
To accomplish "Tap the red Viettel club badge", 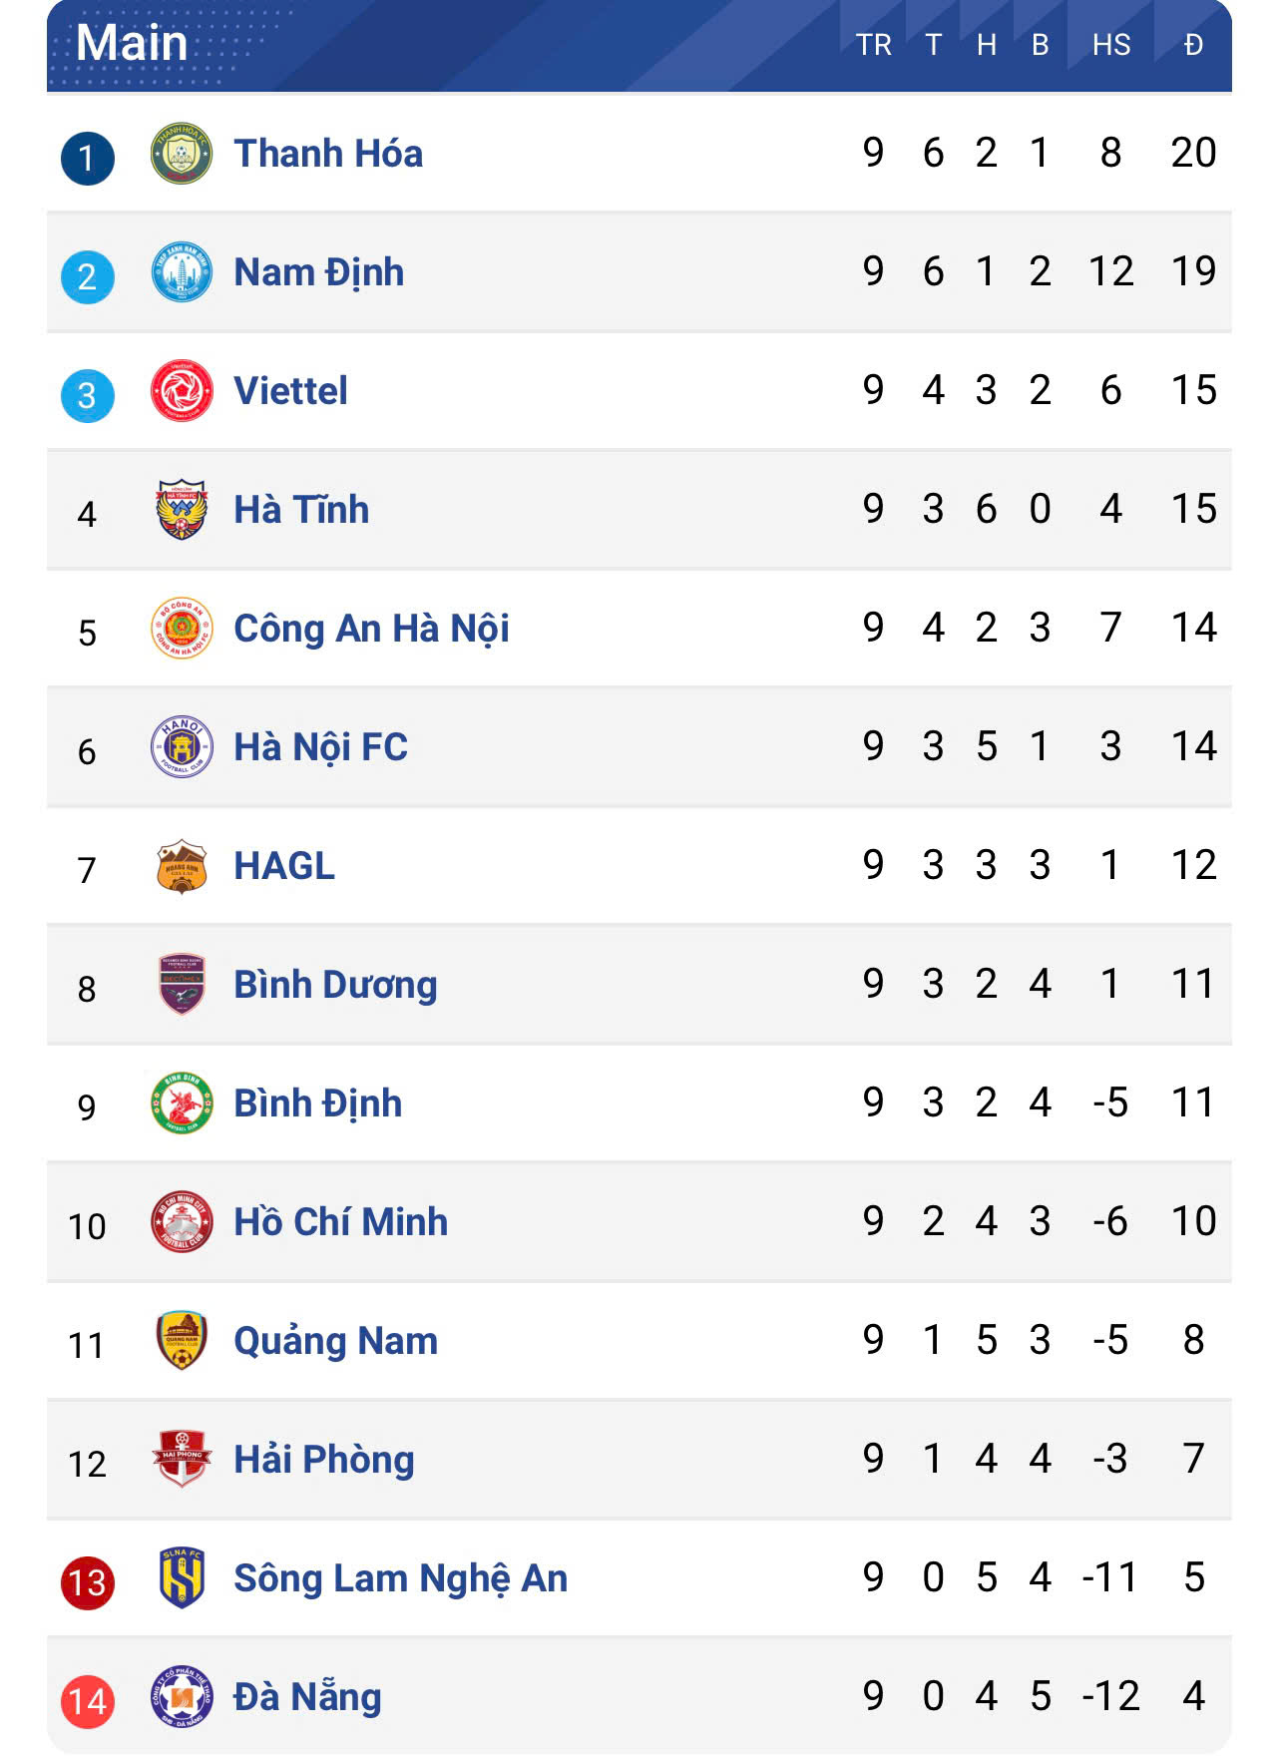I will (181, 391).
